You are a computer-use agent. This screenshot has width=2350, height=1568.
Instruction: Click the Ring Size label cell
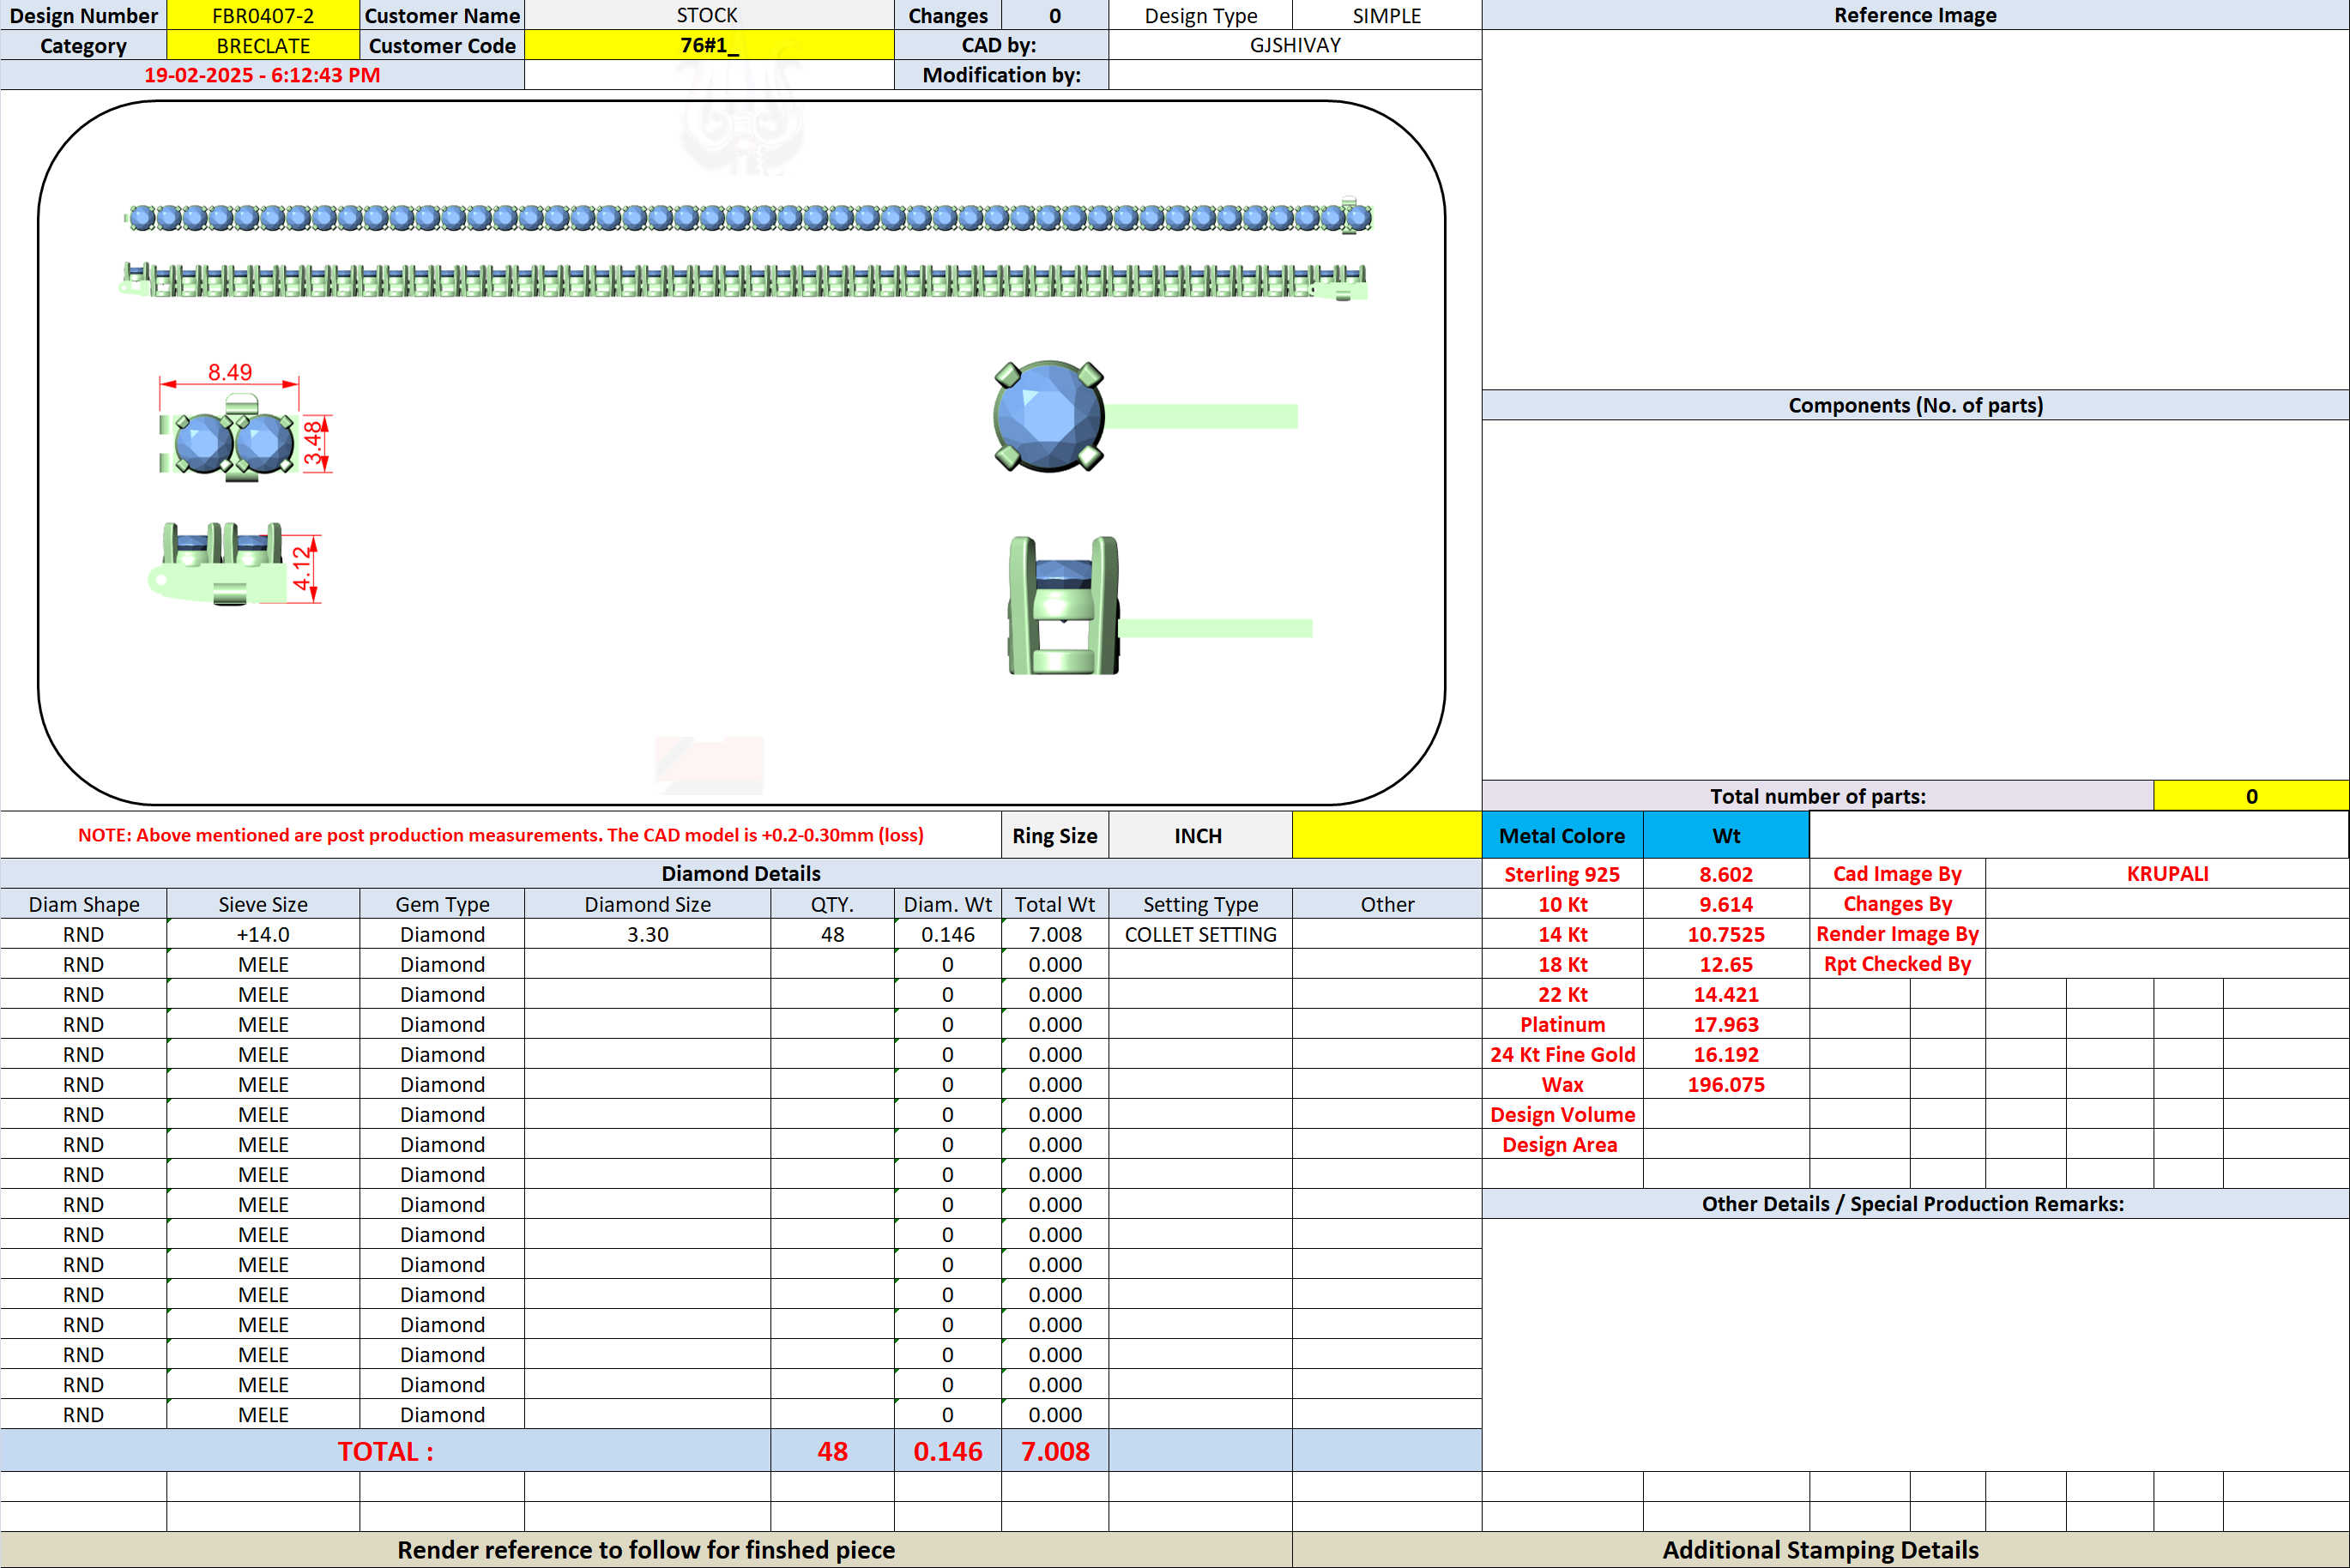pyautogui.click(x=1055, y=835)
